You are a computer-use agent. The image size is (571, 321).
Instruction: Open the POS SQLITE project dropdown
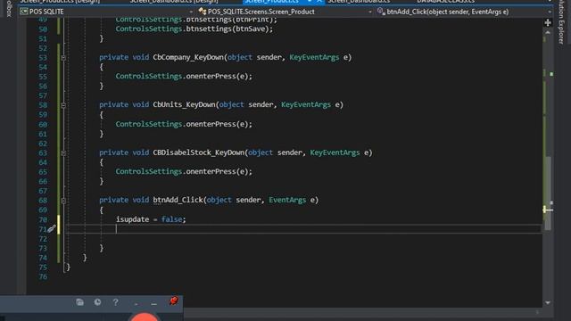point(106,12)
